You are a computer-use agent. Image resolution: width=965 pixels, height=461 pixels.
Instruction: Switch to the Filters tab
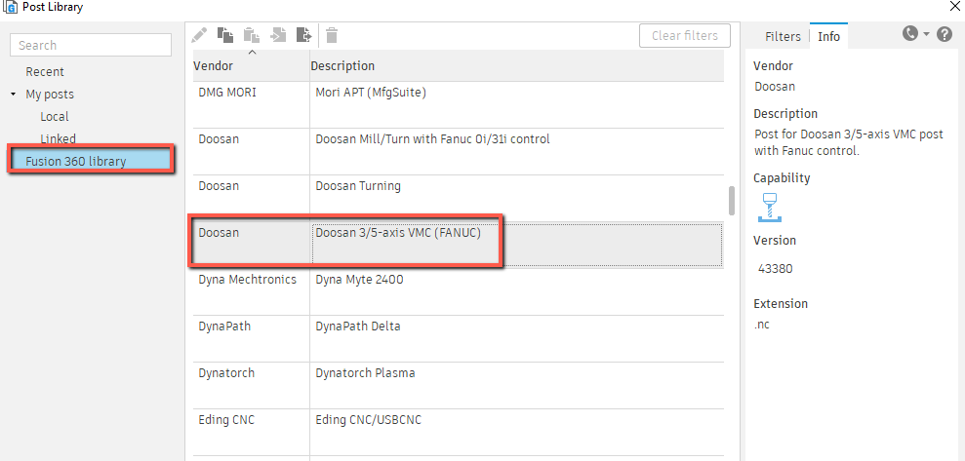[783, 36]
